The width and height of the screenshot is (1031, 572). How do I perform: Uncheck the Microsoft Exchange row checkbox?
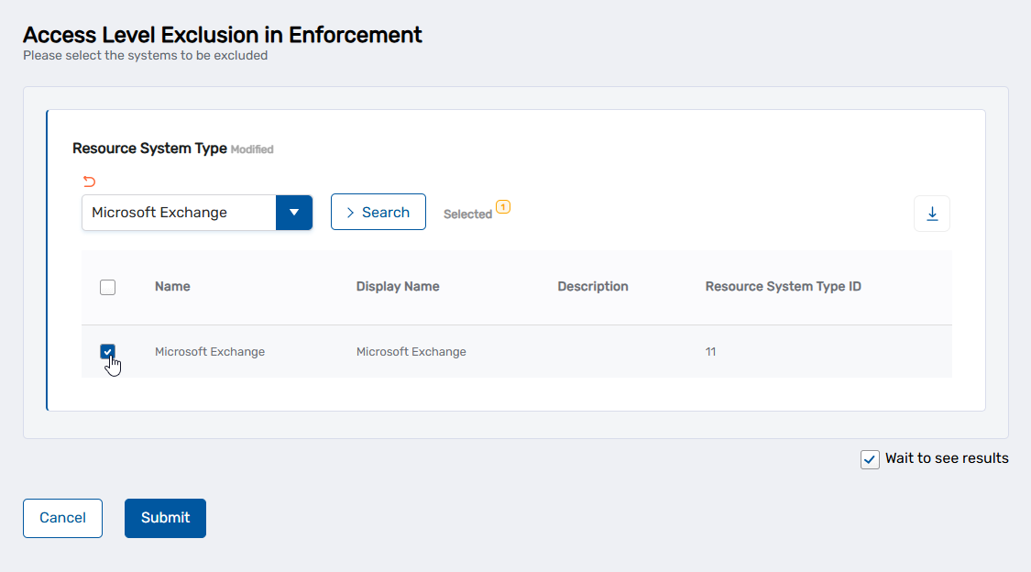pyautogui.click(x=107, y=352)
